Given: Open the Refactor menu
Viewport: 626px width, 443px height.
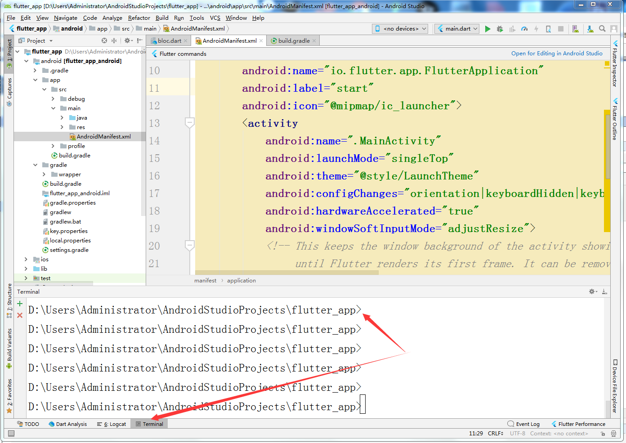Looking at the screenshot, I should [x=139, y=18].
